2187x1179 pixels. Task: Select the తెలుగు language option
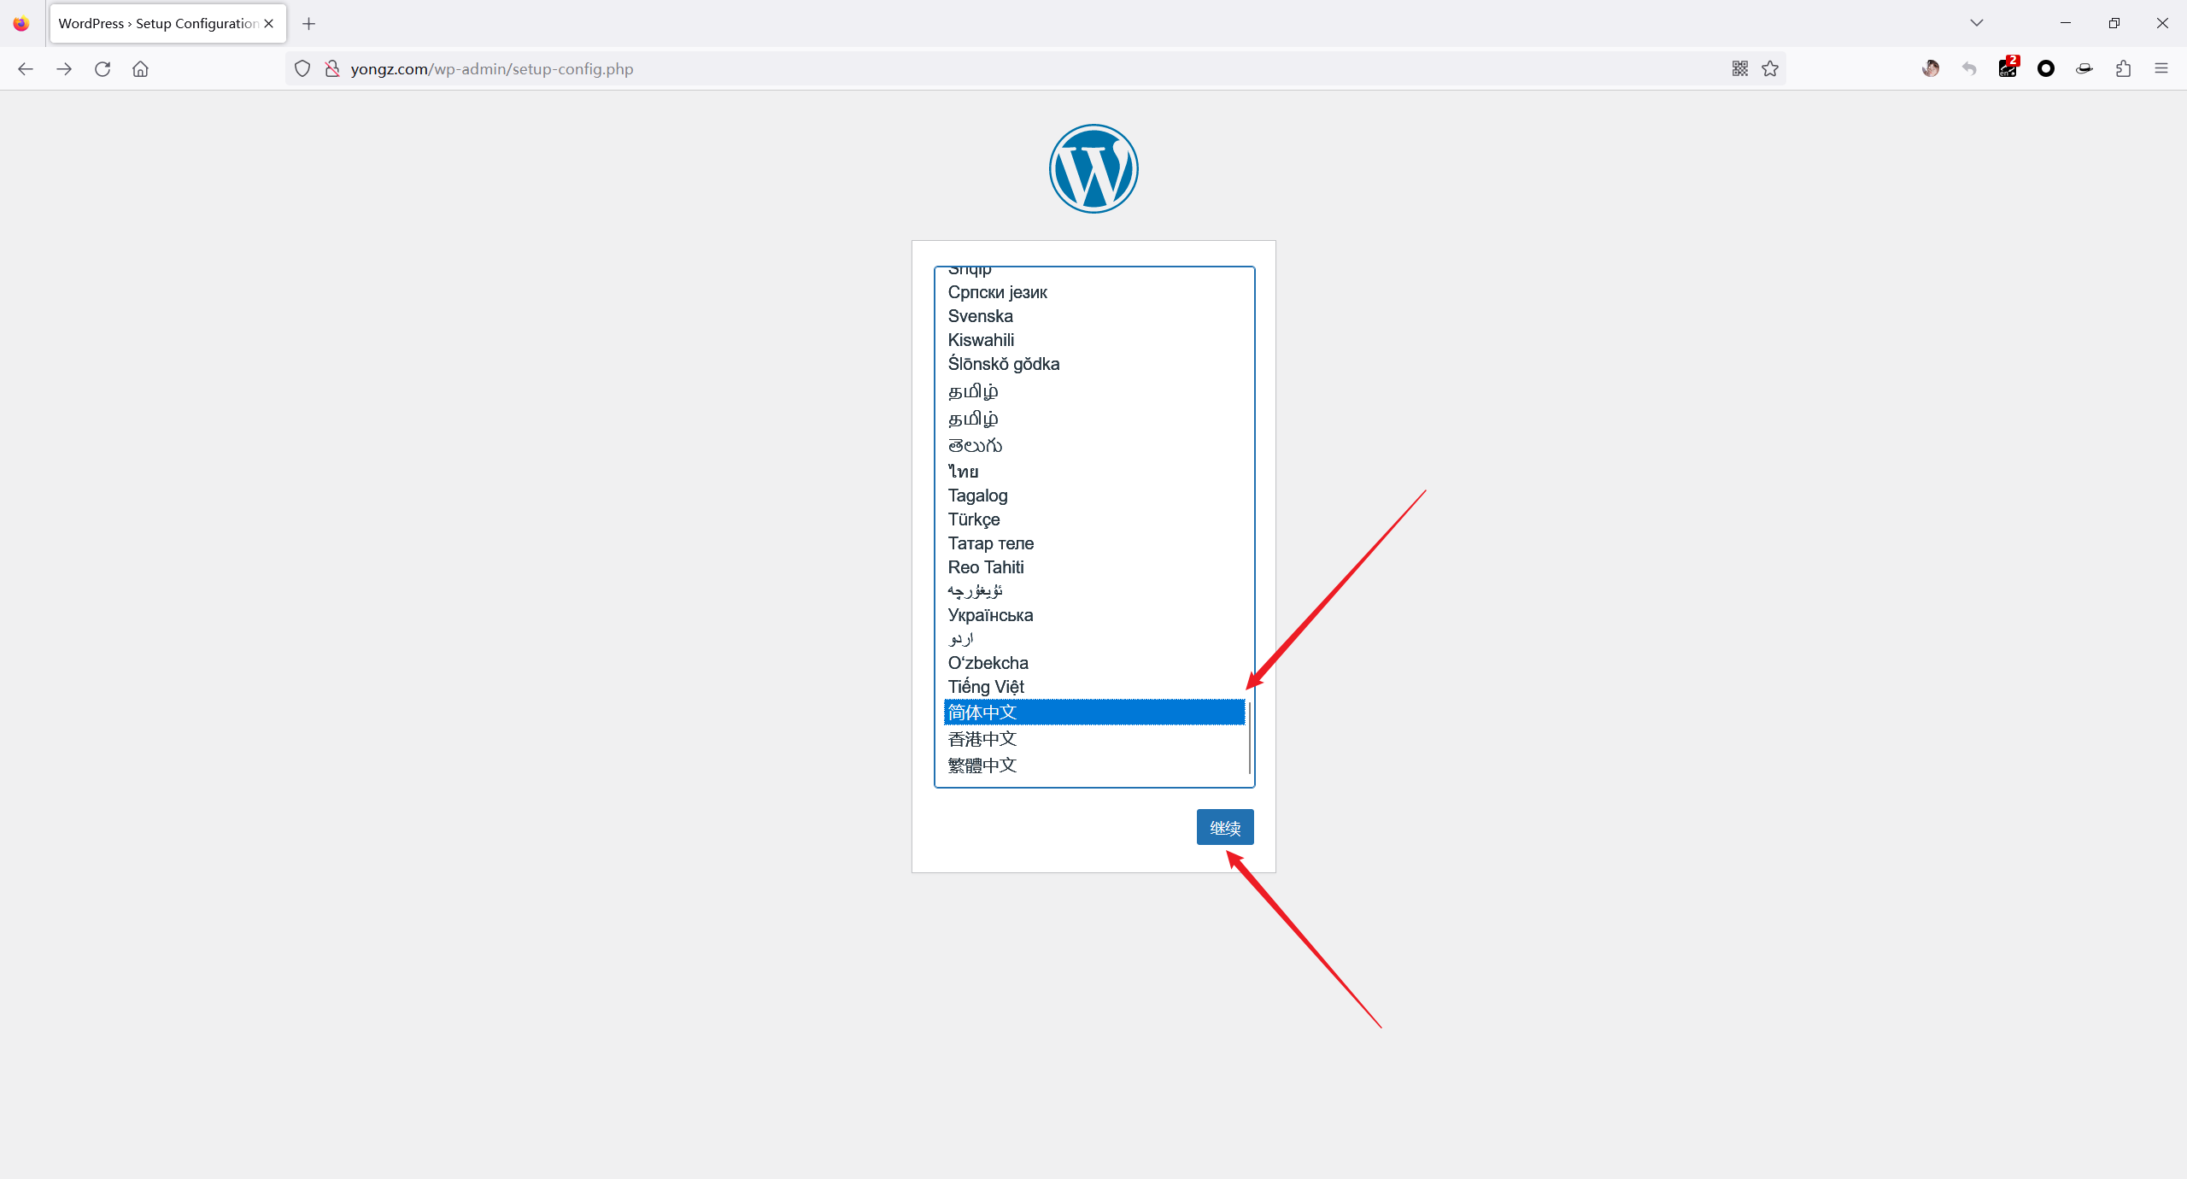pyautogui.click(x=1094, y=446)
